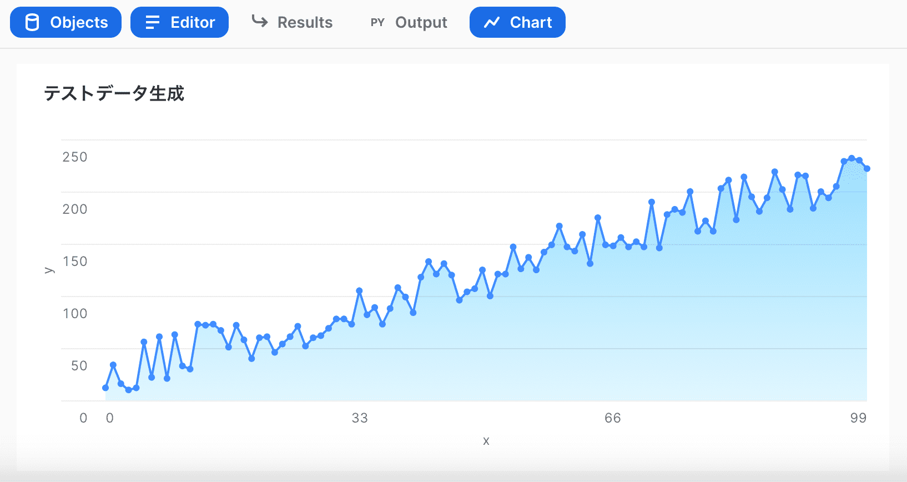Click the 250 tick on y-axis
The height and width of the screenshot is (482, 907).
pos(75,157)
